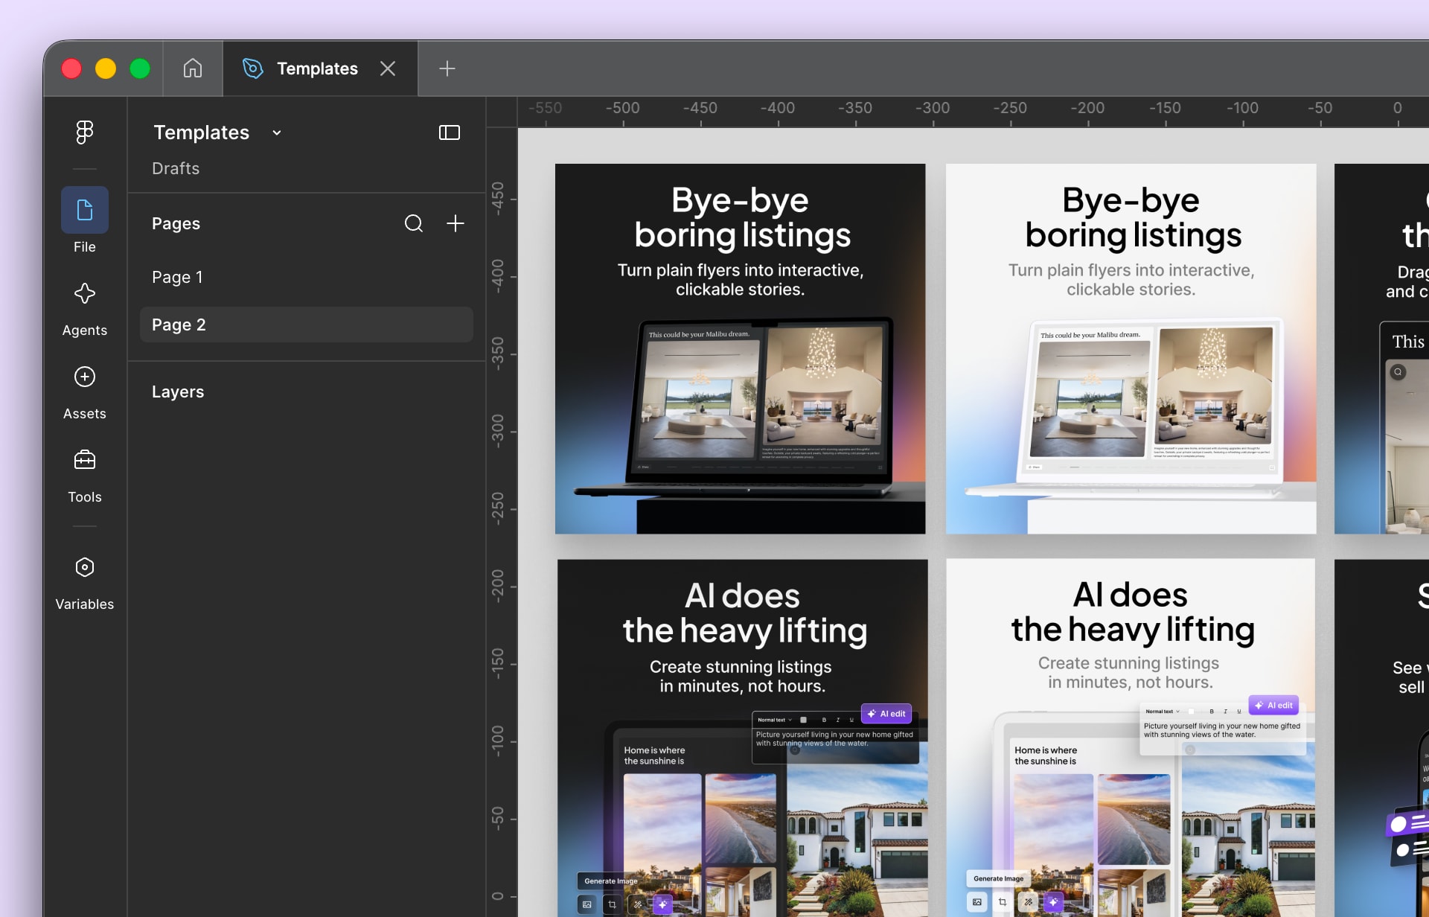Click the Drafts location label
This screenshot has width=1429, height=917.
pyautogui.click(x=176, y=168)
